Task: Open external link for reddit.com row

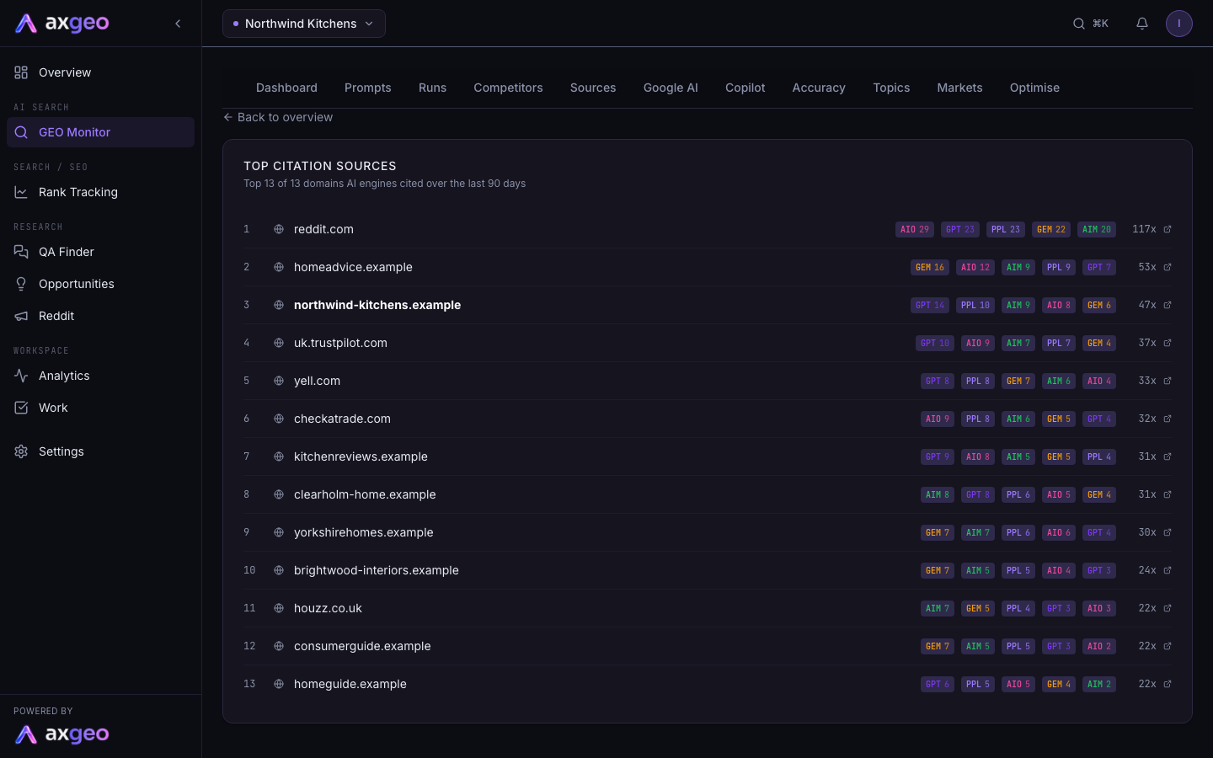Action: point(1168,229)
